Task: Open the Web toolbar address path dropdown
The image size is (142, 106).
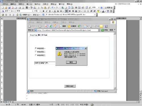Action: 95,15
